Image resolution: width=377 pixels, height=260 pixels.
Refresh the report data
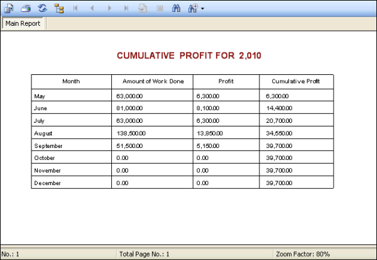(x=42, y=8)
